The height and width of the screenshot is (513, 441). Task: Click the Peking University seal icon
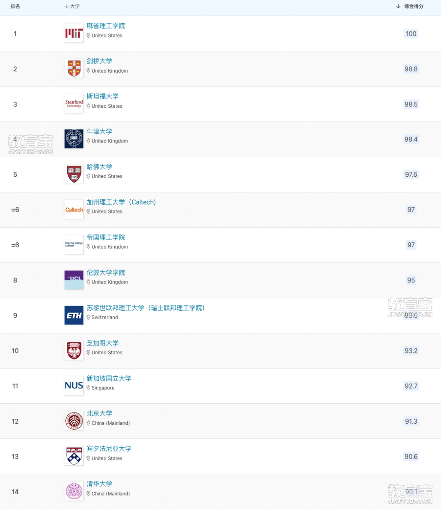click(74, 421)
